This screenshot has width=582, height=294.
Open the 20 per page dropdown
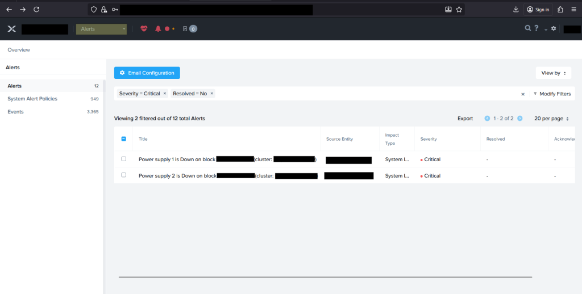(x=551, y=118)
